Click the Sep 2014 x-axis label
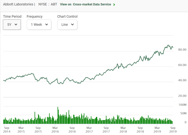The width and height of the screenshot is (188, 135). [7, 130]
